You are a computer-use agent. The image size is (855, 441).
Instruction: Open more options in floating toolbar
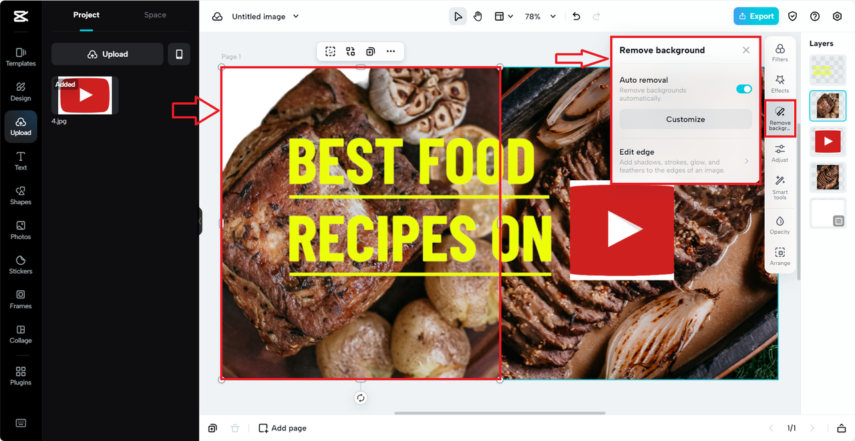coord(391,51)
